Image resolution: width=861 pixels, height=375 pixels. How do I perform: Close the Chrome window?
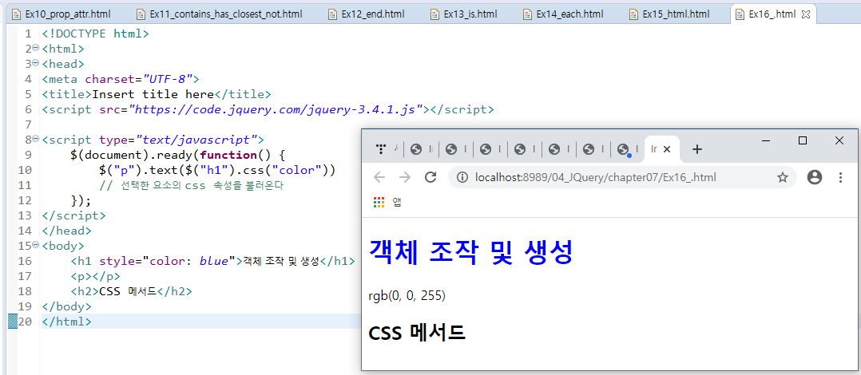[x=839, y=141]
